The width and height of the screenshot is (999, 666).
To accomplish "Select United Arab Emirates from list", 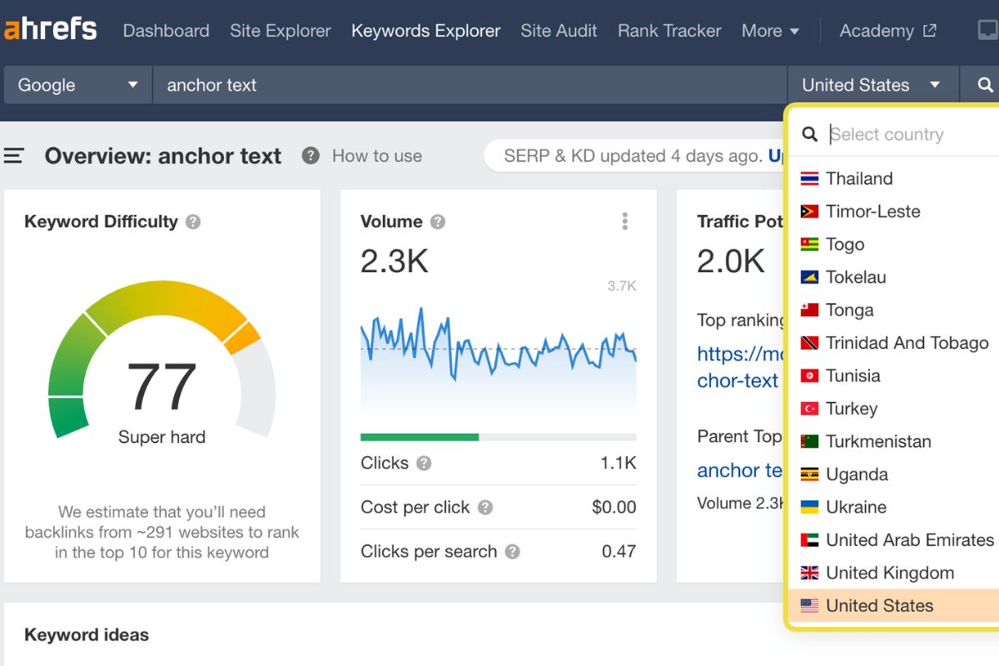I will pyautogui.click(x=893, y=540).
